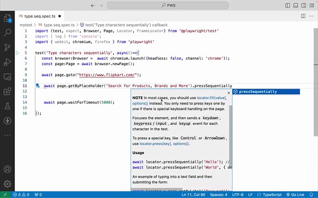
Task: Open the Search view in activity bar
Action: tap(7, 32)
